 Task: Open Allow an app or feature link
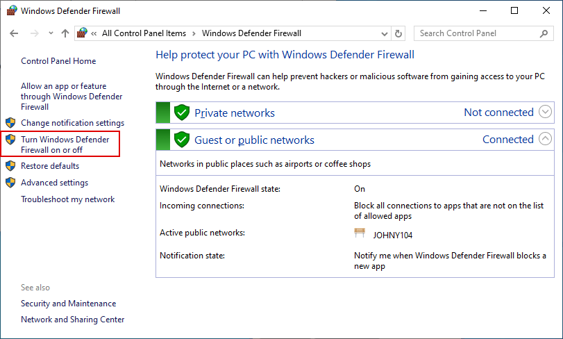[72, 97]
